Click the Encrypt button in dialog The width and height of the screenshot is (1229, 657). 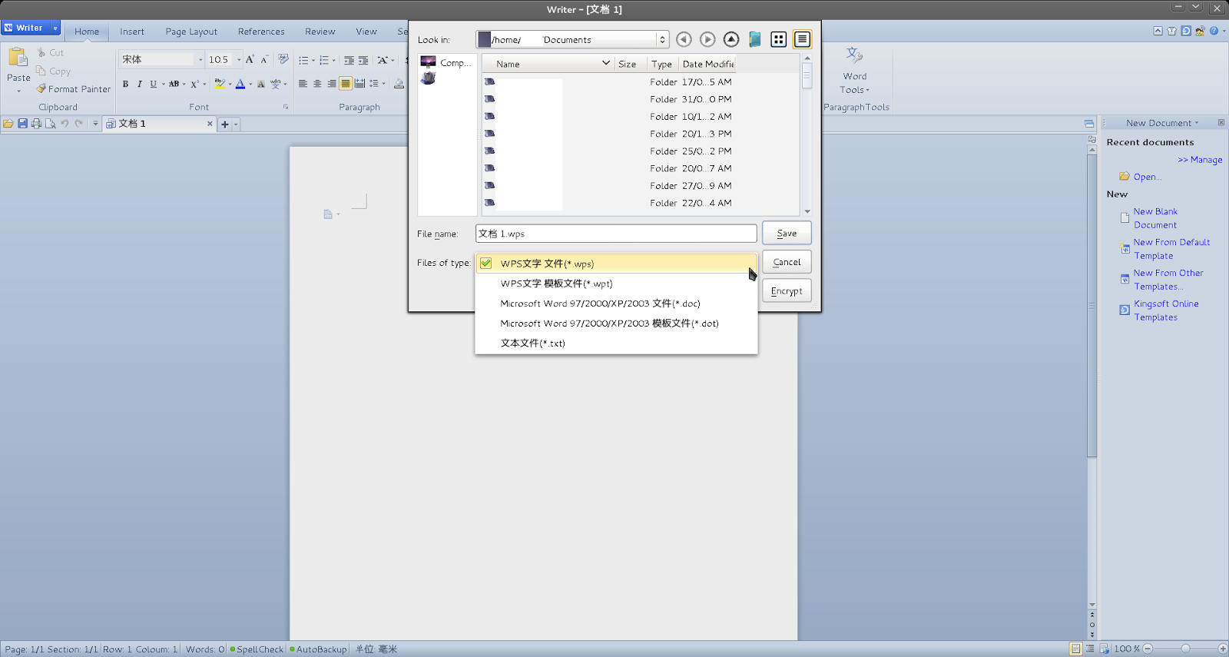coord(787,291)
